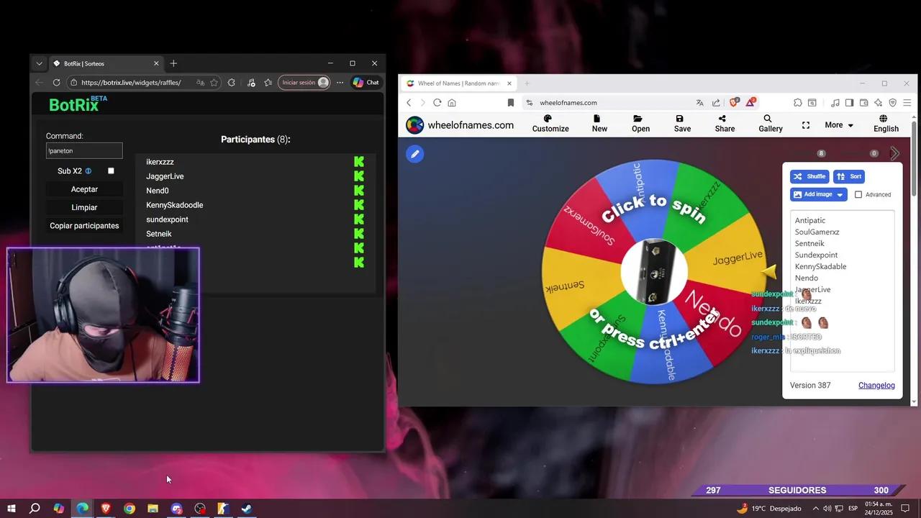
Task: Click the blue pencil edit button
Action: click(414, 154)
